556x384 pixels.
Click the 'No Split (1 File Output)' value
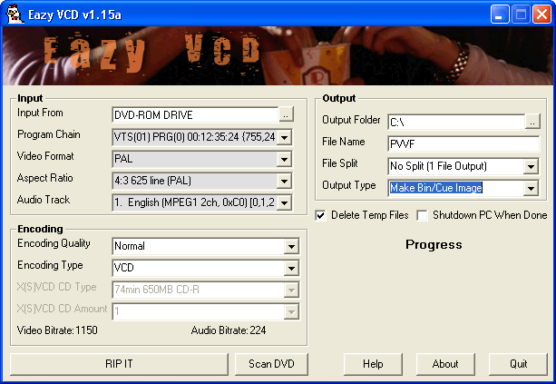click(x=438, y=166)
